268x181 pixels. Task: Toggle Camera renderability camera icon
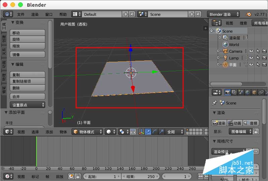pyautogui.click(x=264, y=51)
